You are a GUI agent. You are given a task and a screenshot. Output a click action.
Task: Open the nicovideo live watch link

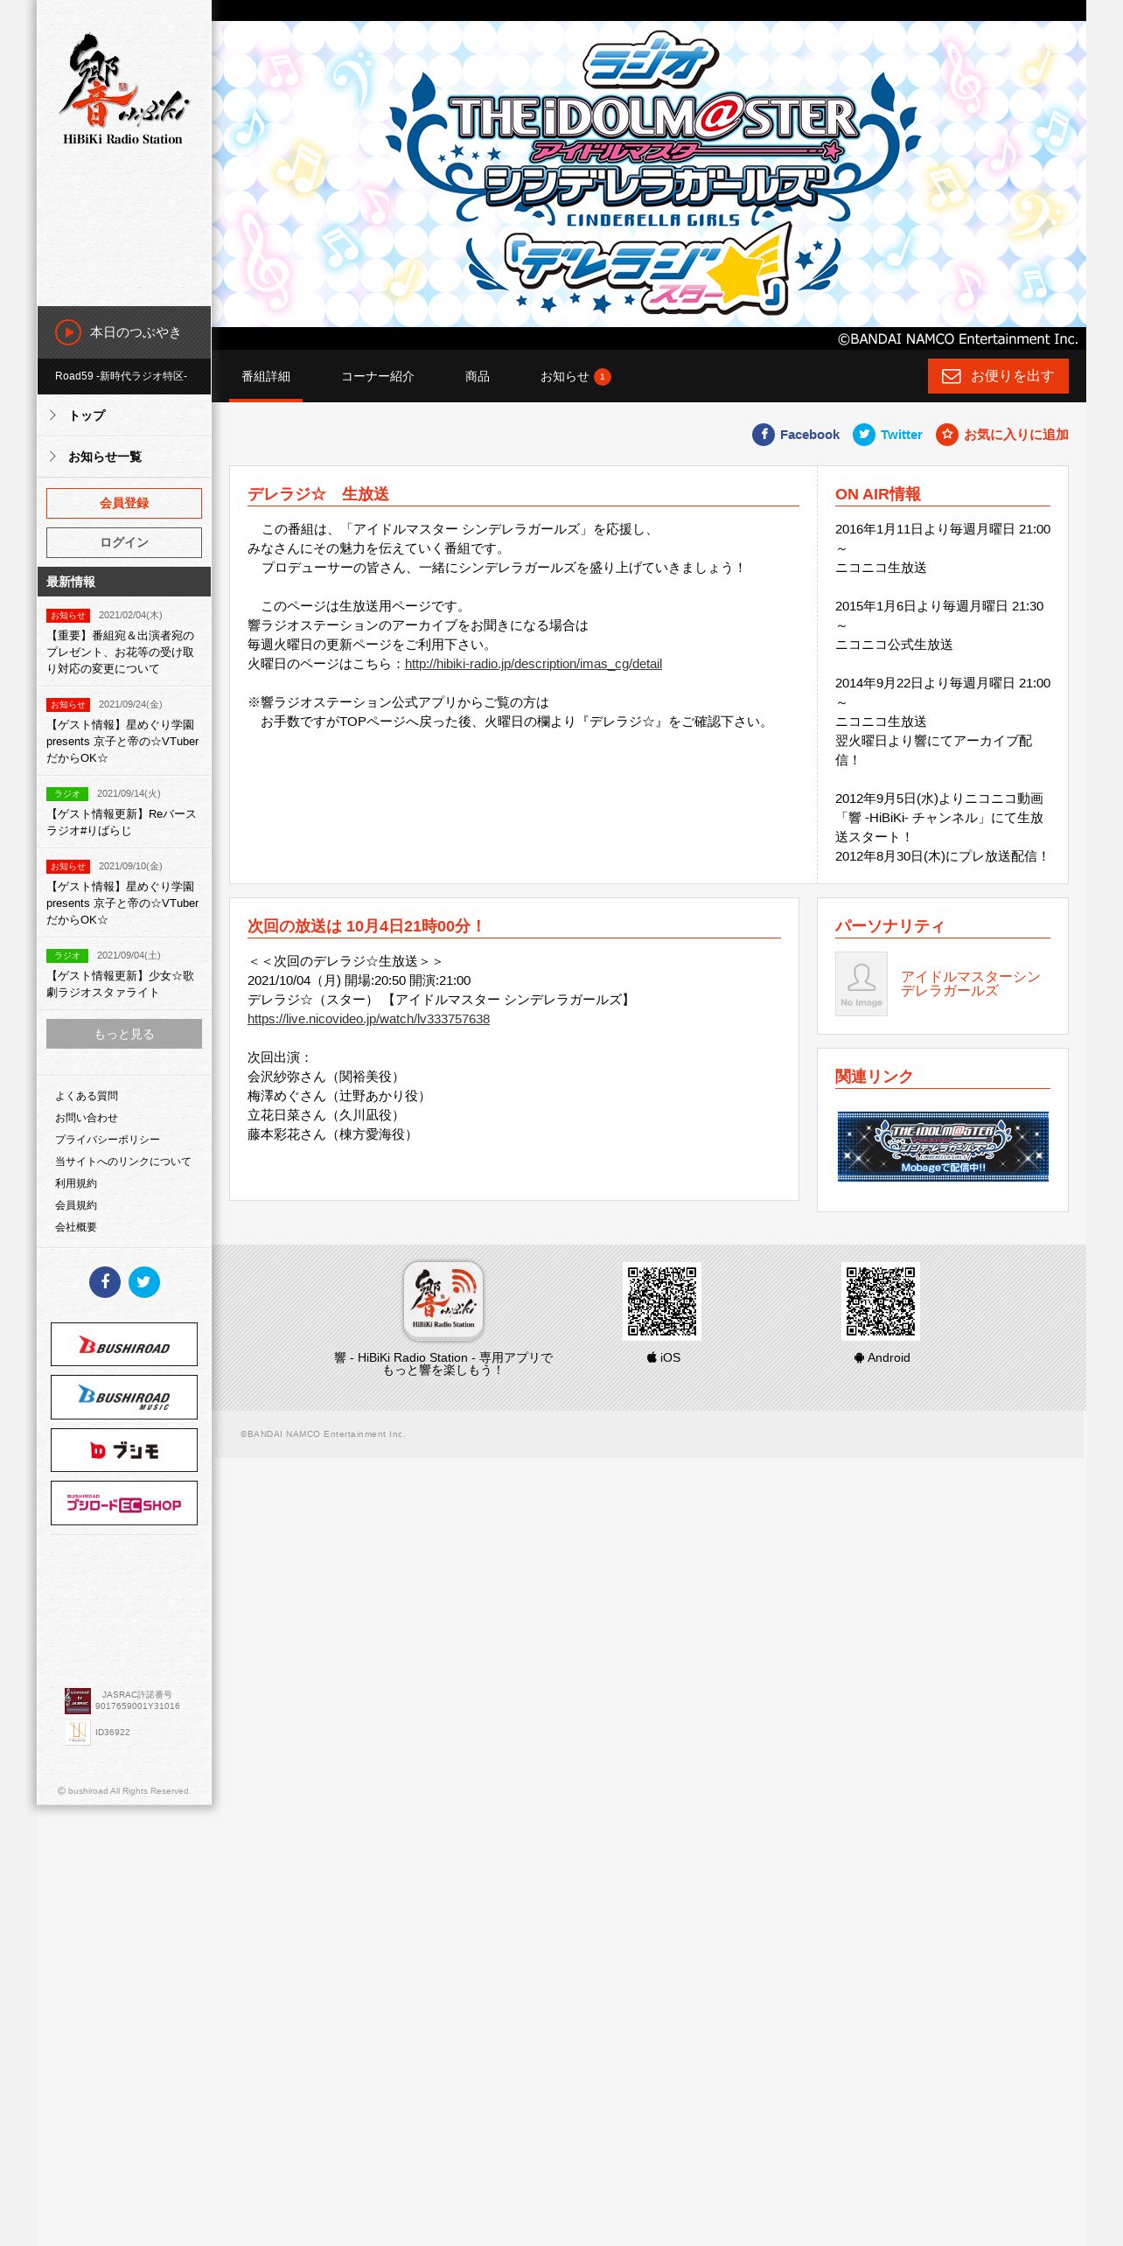coord(368,1019)
